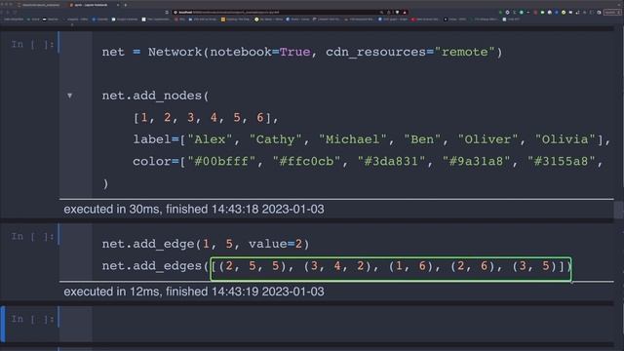
Task: Open the Brave Shields icon in address bar
Action: click(x=397, y=13)
